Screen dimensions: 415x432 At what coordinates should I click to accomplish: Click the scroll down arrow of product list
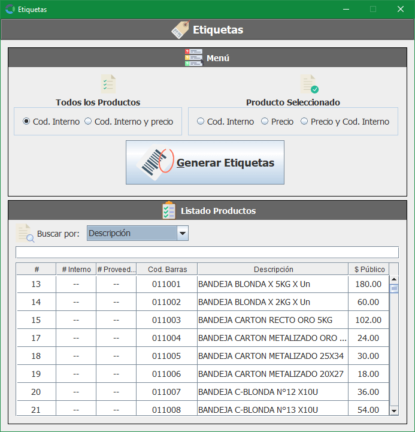click(x=393, y=410)
